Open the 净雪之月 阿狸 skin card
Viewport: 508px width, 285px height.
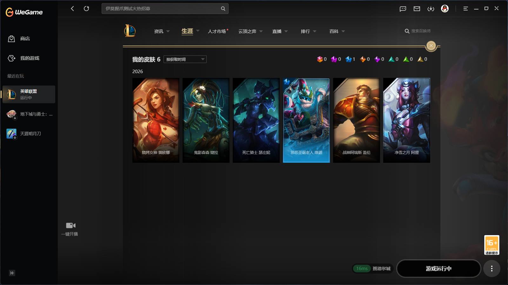[407, 120]
